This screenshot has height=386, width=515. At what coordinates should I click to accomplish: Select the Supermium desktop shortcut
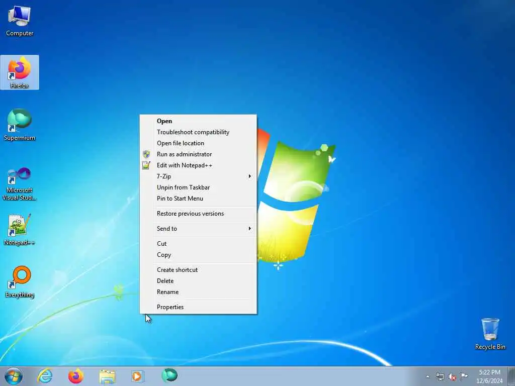tap(20, 125)
